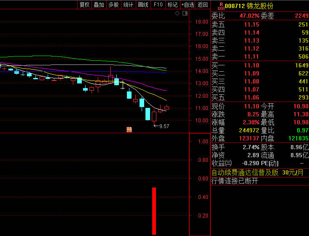The height and width of the screenshot is (236, 309).
Task: Activate the 画线 drawing tool
Action: tap(143, 5)
